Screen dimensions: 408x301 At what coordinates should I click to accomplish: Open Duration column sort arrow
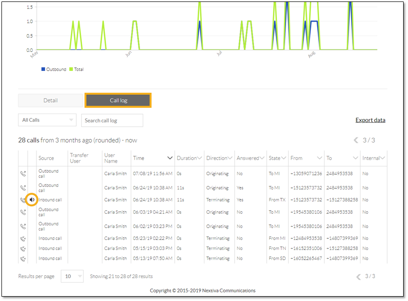click(x=200, y=158)
